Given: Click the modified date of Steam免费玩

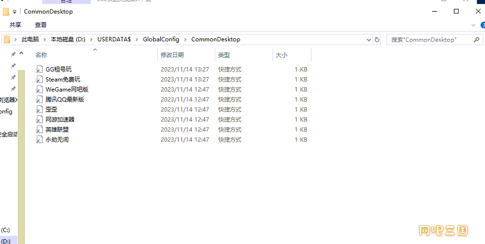Looking at the screenshot, I should pyautogui.click(x=185, y=79).
